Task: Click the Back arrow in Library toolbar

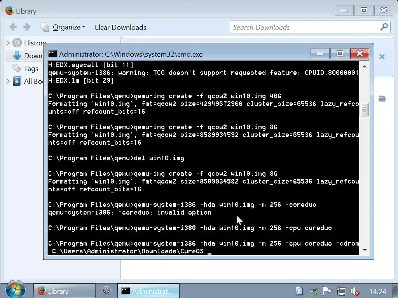Action: coord(13,27)
